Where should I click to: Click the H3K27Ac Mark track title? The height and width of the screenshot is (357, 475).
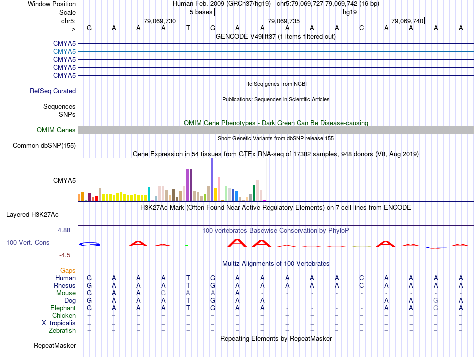pos(276,208)
